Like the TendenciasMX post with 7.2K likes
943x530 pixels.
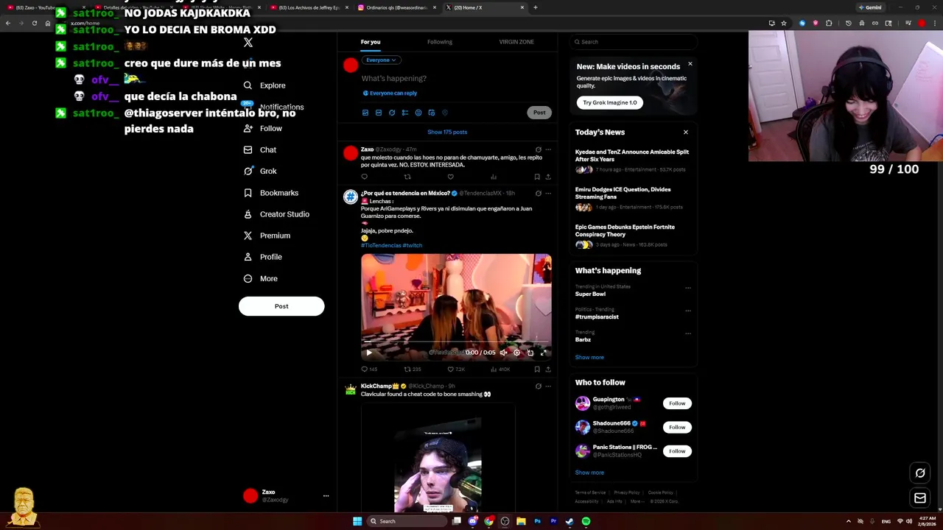pos(455,369)
